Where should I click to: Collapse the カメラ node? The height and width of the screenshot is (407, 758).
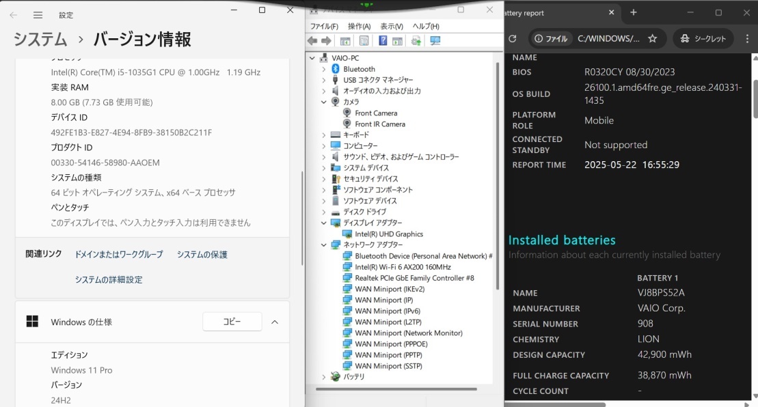[x=324, y=102]
